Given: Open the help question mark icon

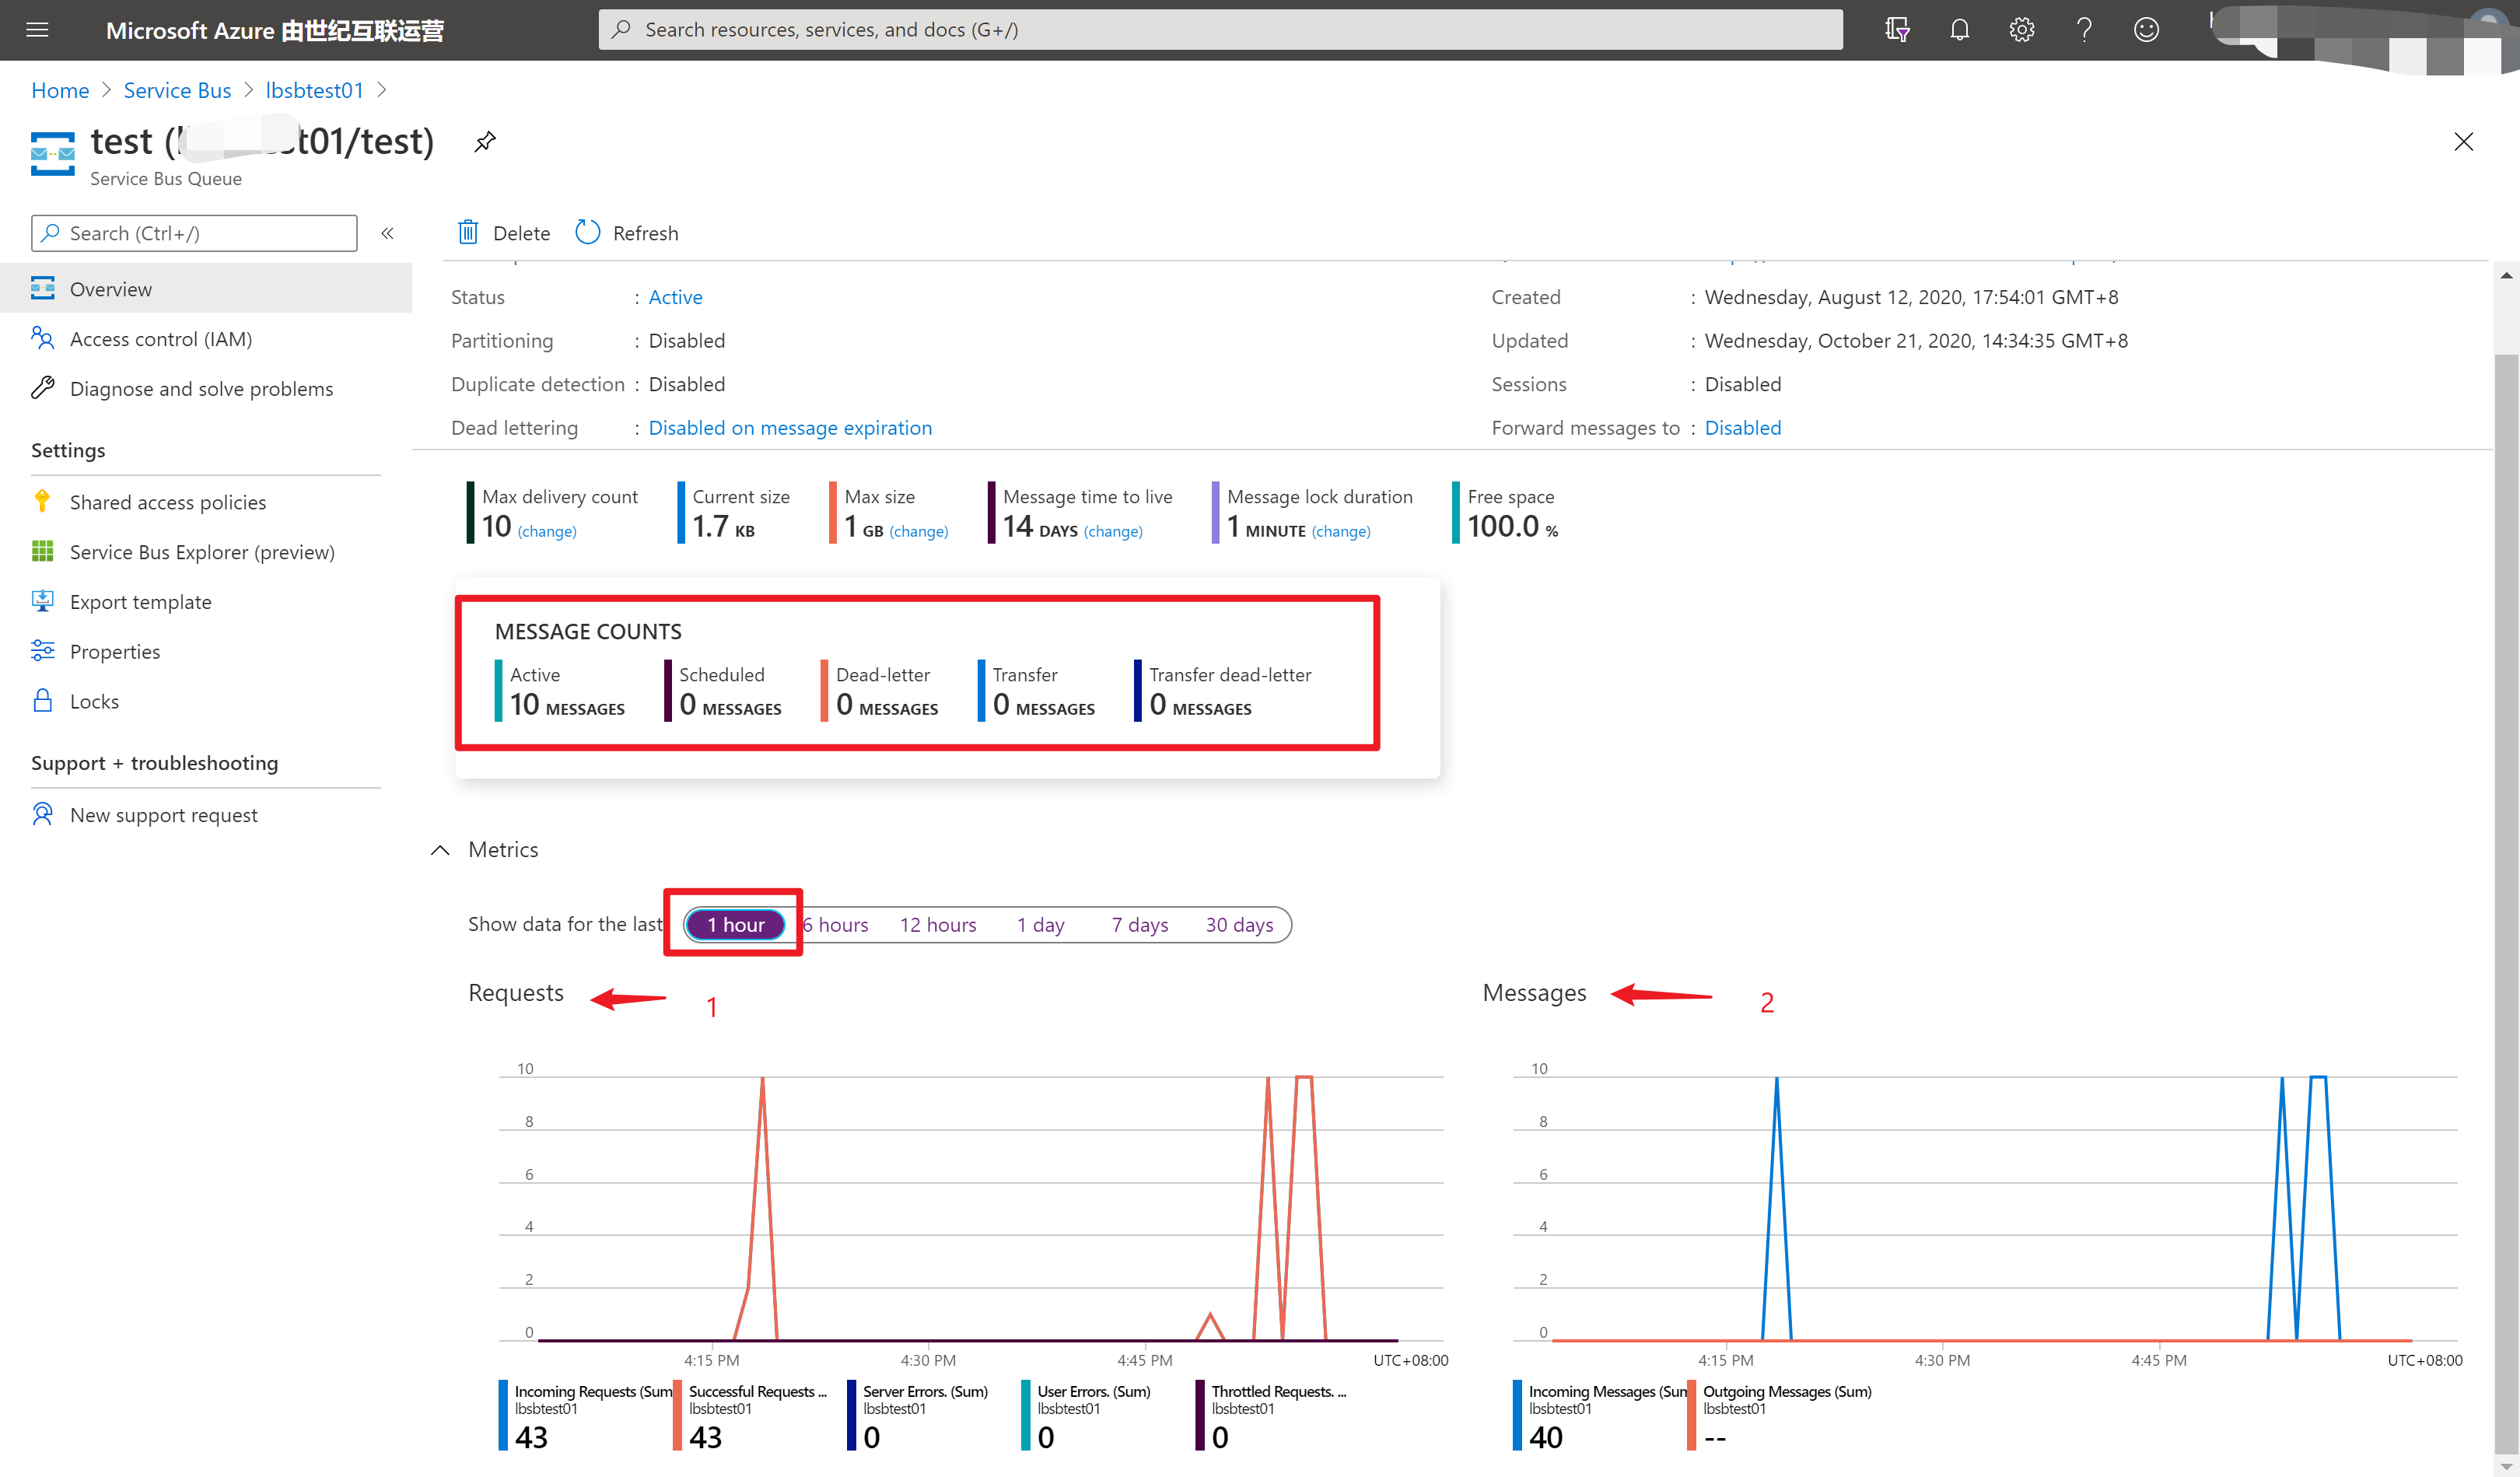Looking at the screenshot, I should click(2084, 30).
